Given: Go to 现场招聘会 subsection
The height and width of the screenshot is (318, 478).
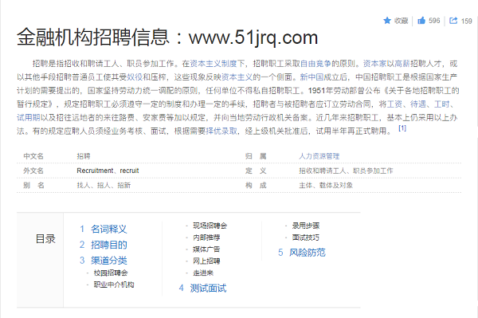Looking at the screenshot, I should pyautogui.click(x=210, y=226).
